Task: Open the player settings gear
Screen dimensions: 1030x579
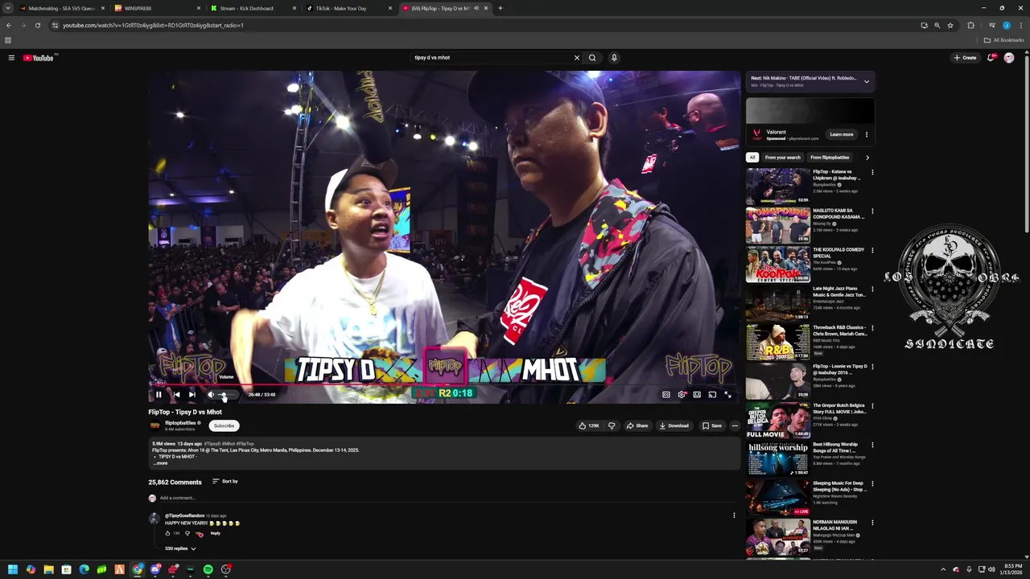Action: (682, 394)
